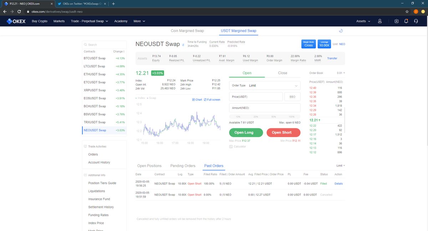The width and height of the screenshot is (428, 231).
Task: Go back in browser
Action: [5, 11]
